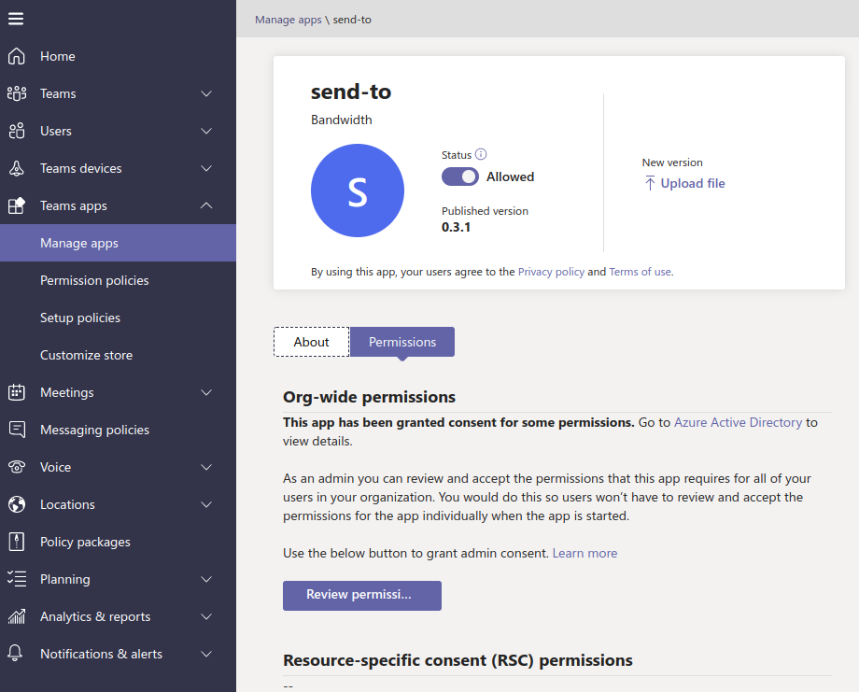Click the Users people icon
859x692 pixels.
tap(17, 131)
